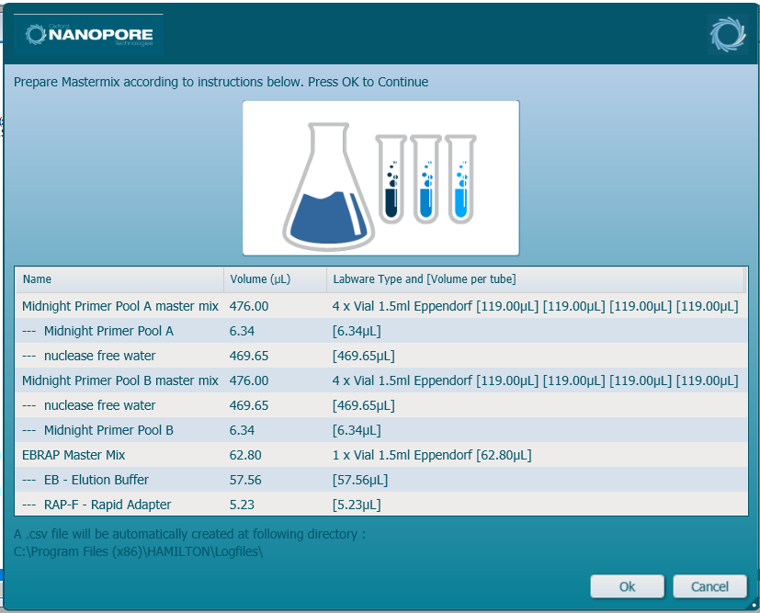The width and height of the screenshot is (760, 613).
Task: Select the EB - Elution Buffer row
Action: [x=381, y=480]
